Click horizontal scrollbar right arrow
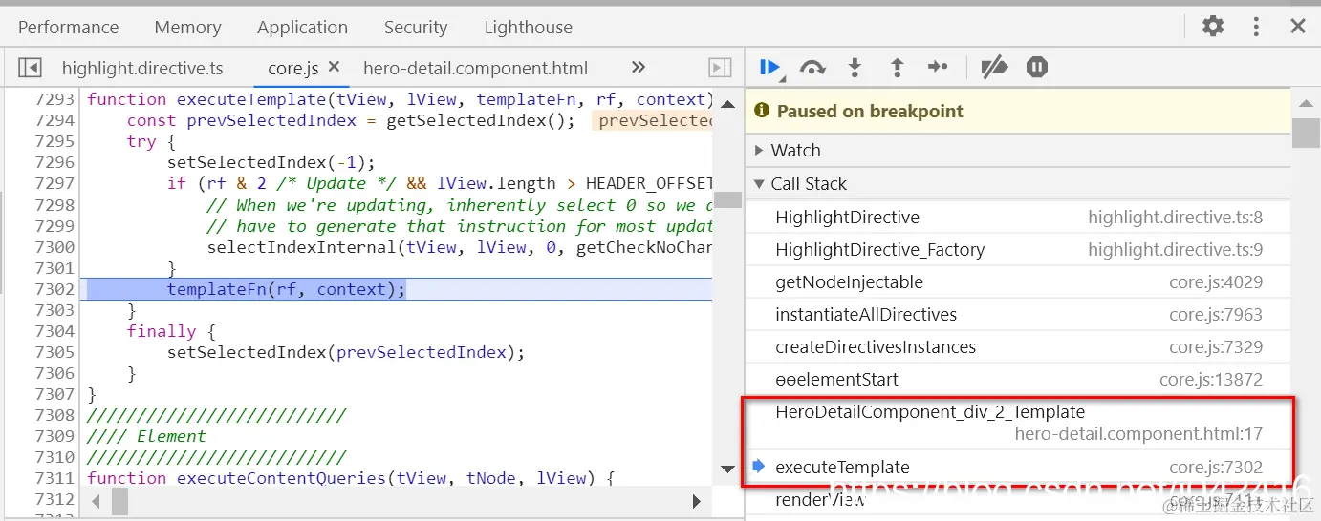This screenshot has width=1321, height=521. pyautogui.click(x=697, y=501)
